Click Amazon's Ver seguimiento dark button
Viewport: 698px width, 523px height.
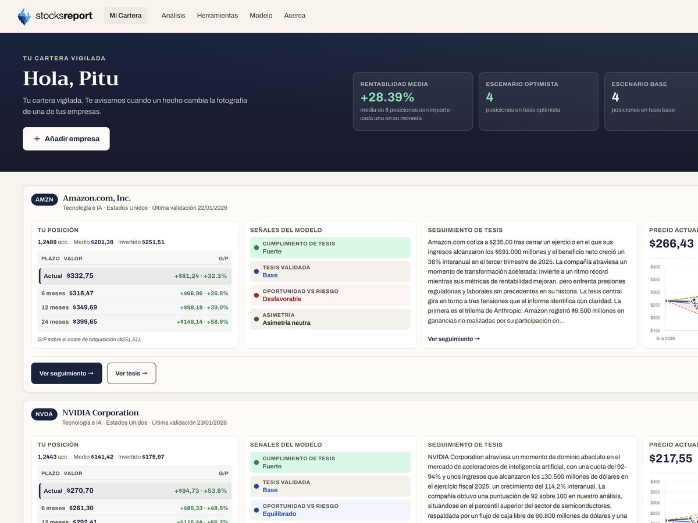(x=66, y=373)
